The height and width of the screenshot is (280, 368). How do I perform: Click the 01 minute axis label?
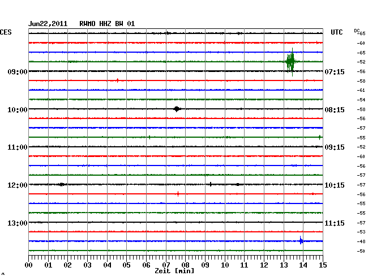click(x=48, y=265)
